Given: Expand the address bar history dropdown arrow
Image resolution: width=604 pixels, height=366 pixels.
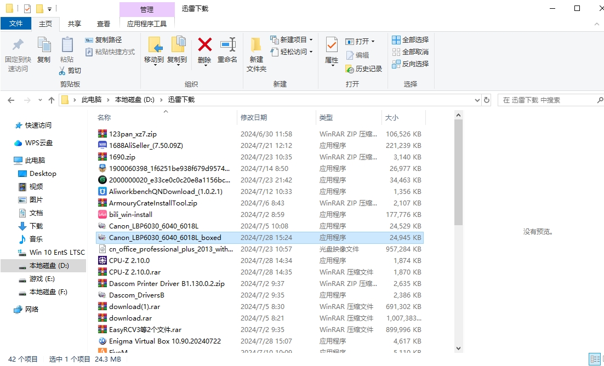Looking at the screenshot, I should click(477, 100).
